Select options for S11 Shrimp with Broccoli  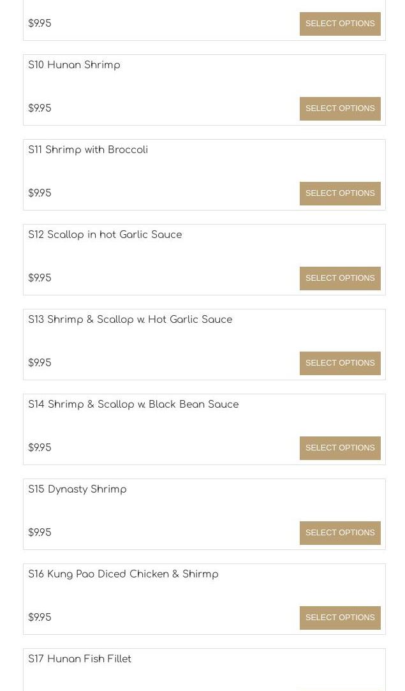coord(340,193)
